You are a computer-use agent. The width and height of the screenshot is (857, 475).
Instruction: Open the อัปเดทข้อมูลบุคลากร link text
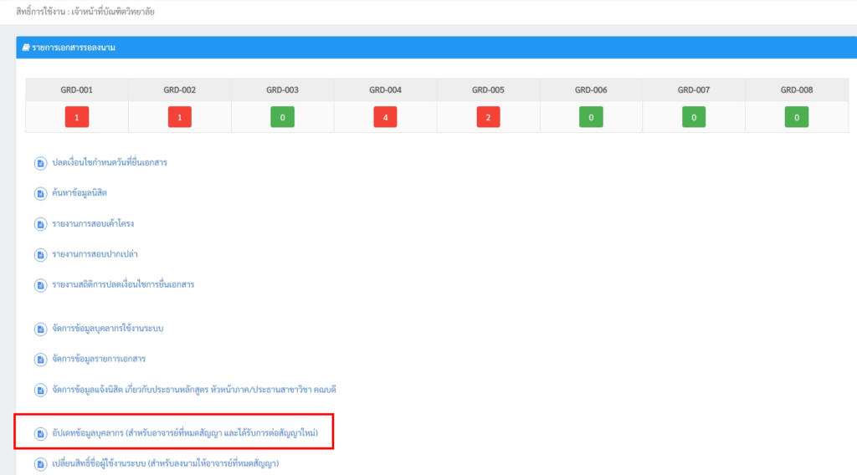pos(191,434)
